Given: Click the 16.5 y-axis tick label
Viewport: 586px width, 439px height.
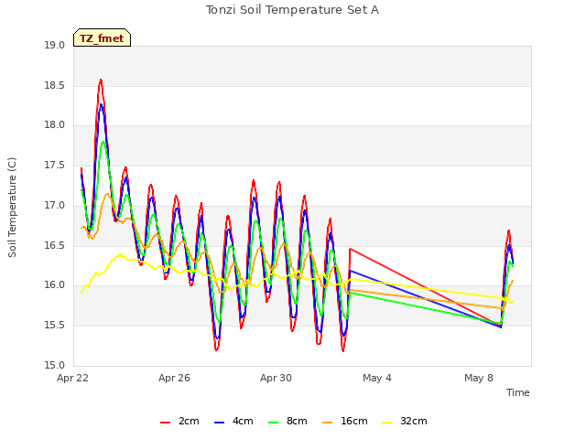Looking at the screenshot, I should click(55, 245).
